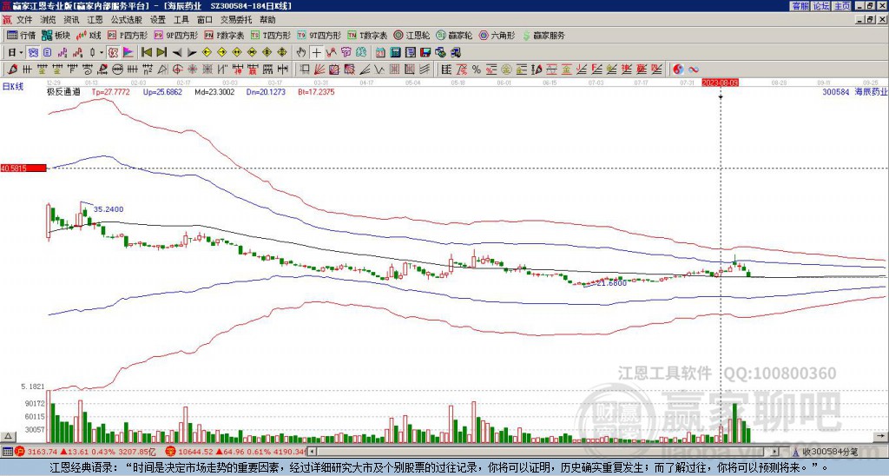Open the P四方形 square tool

tap(128, 35)
